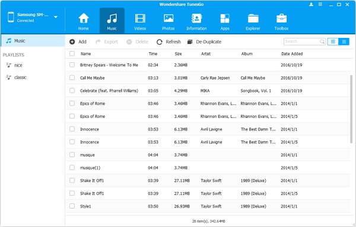The width and height of the screenshot is (356, 227).
Task: Select the Music tab in top navigation
Action: [x=112, y=21]
